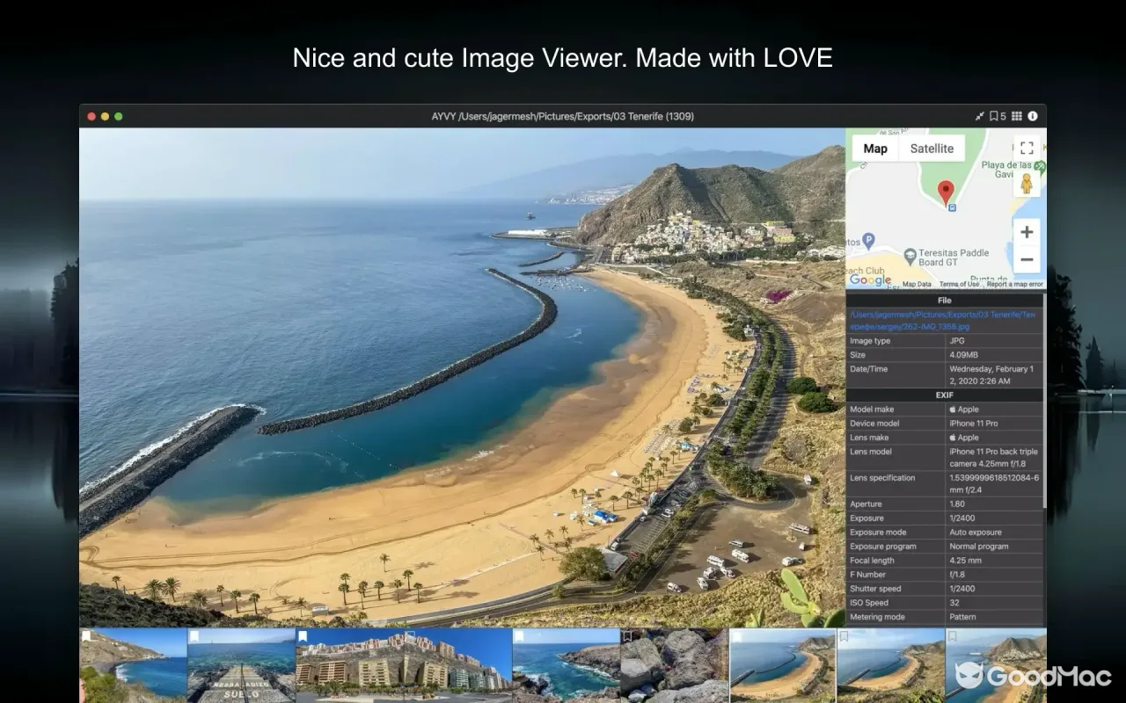Toggle bookmark on the rocky cove thumbnail
The width and height of the screenshot is (1126, 703).
[519, 635]
